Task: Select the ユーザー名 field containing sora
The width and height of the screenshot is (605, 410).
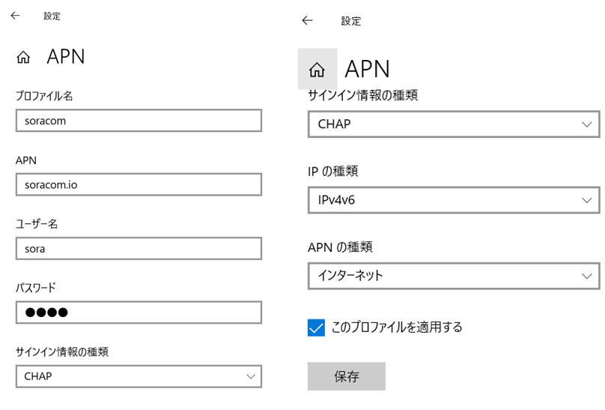Action: [x=139, y=249]
